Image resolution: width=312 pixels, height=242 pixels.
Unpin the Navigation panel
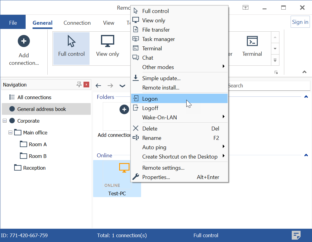pos(79,85)
